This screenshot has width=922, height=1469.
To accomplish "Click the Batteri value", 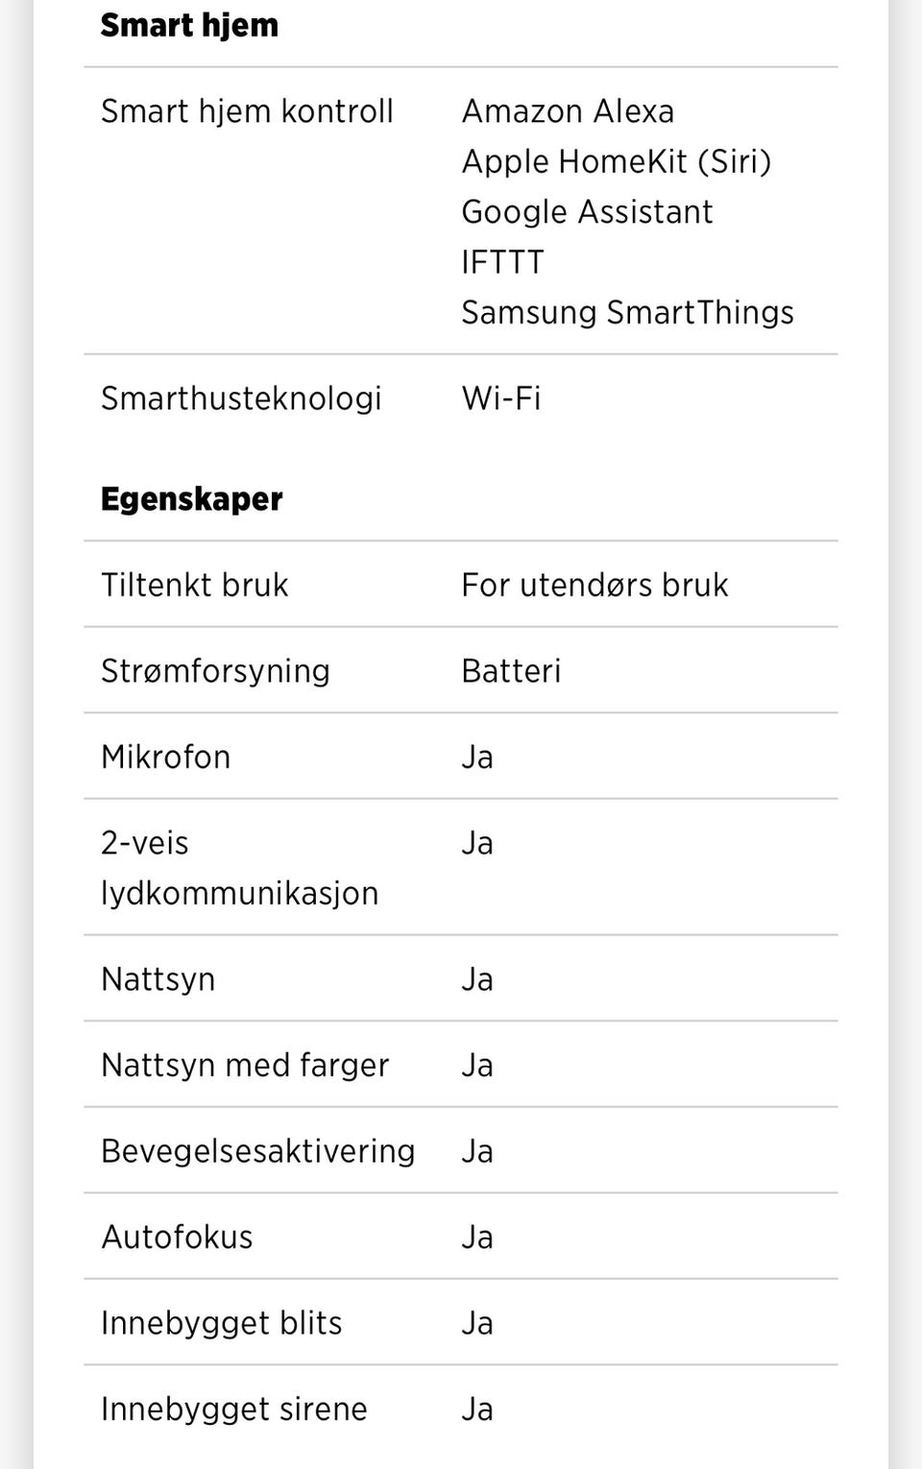I will pos(511,670).
